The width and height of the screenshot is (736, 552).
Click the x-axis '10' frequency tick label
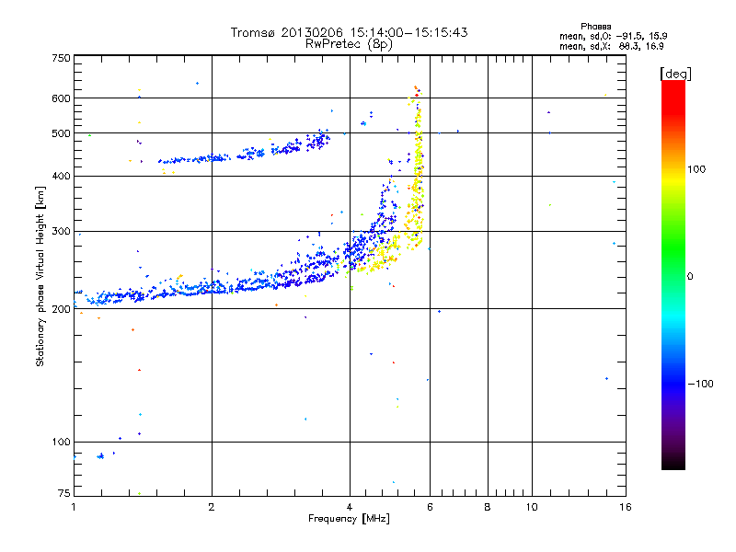point(532,507)
